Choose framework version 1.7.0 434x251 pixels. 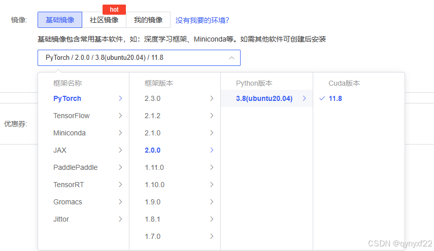pyautogui.click(x=175, y=236)
